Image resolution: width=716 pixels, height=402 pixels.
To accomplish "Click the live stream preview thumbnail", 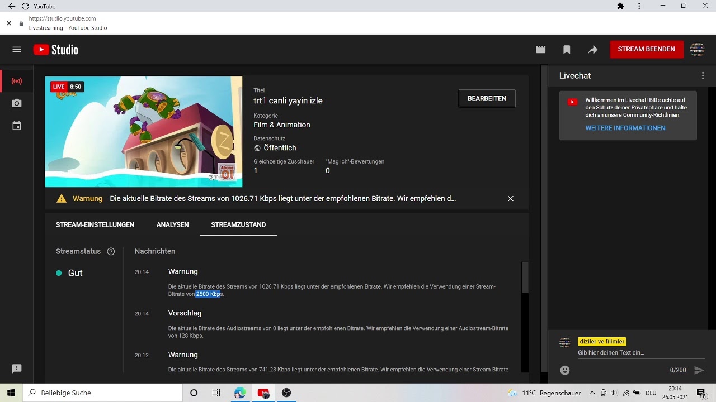I will click(144, 132).
